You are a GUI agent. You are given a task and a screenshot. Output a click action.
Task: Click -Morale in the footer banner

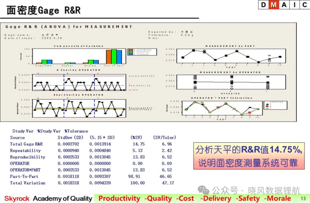(x=277, y=198)
